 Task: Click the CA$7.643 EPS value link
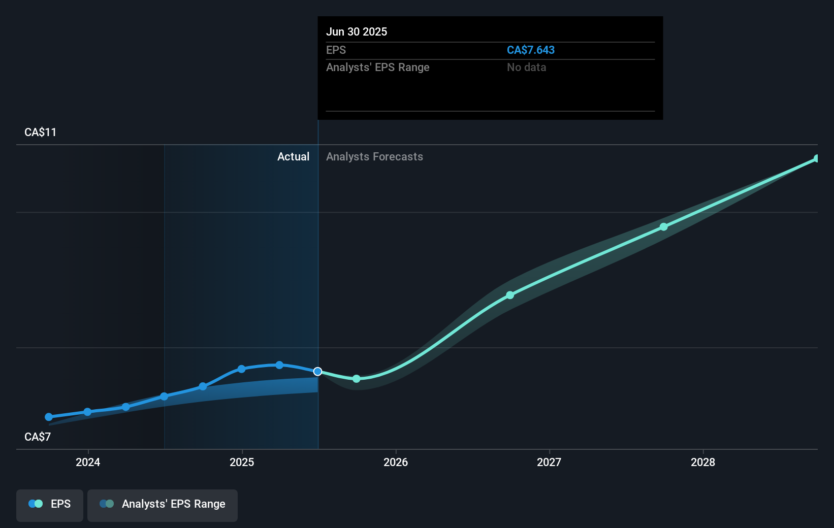coord(530,50)
